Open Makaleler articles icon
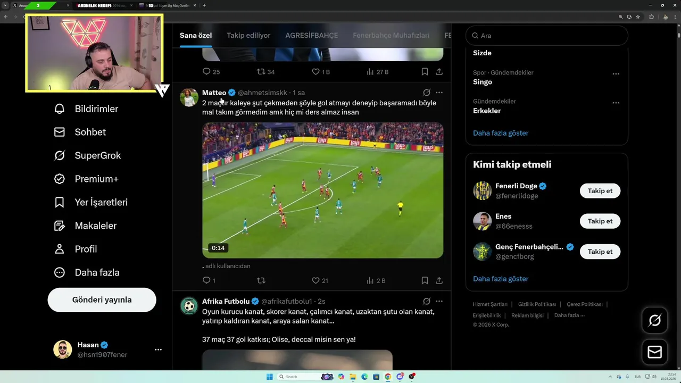Screen dimensions: 681x383 point(60,226)
